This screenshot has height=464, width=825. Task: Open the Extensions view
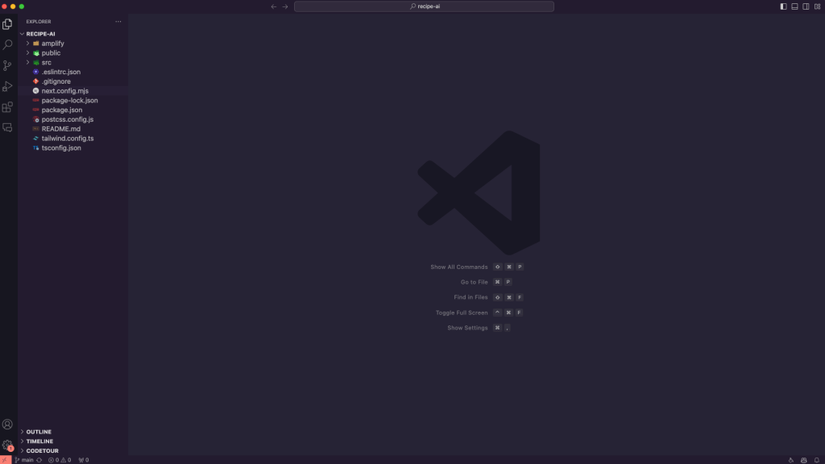pyautogui.click(x=8, y=106)
